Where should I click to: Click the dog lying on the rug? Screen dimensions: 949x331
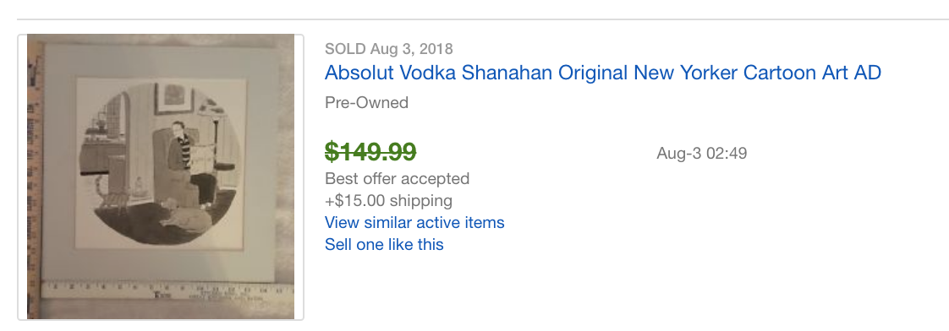coord(184,214)
